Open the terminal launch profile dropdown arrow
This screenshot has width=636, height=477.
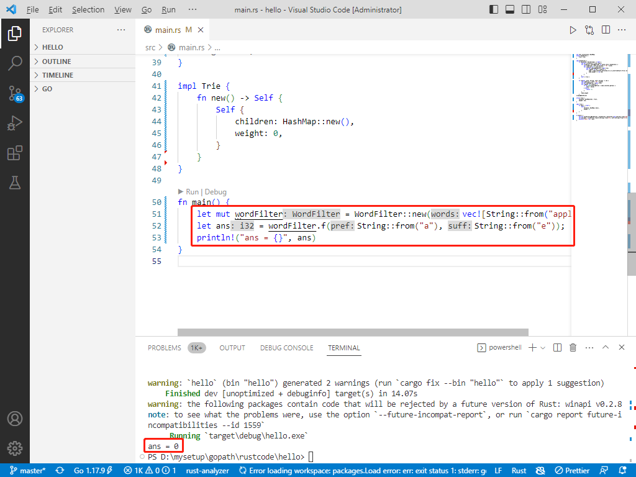(543, 348)
